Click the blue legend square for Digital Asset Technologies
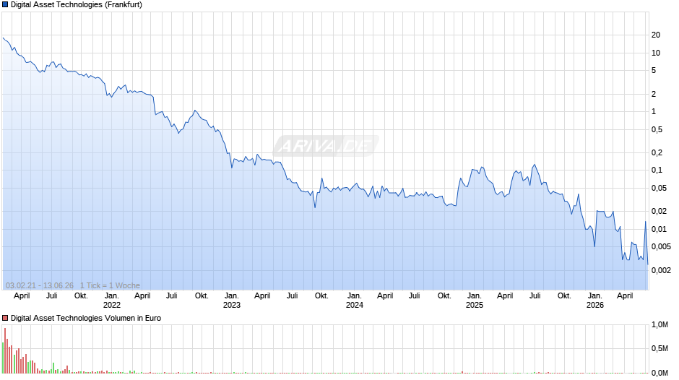Screen dimensions: 679x380 point(5,5)
